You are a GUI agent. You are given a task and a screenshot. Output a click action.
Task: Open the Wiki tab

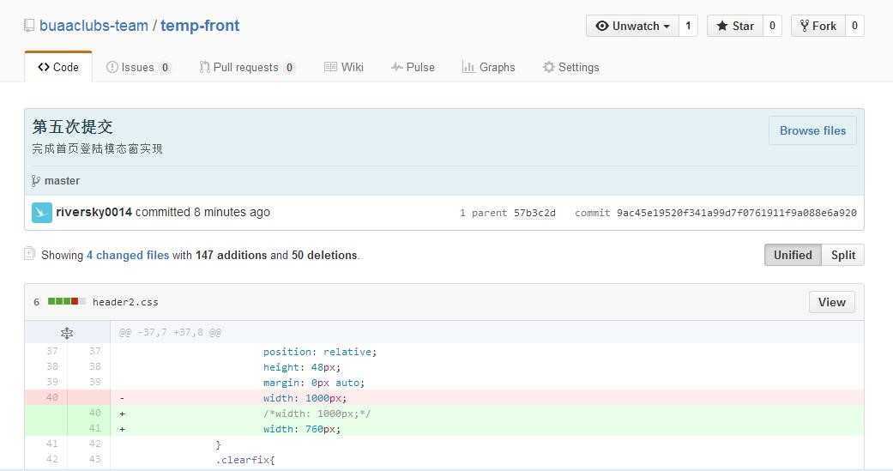pyautogui.click(x=343, y=67)
